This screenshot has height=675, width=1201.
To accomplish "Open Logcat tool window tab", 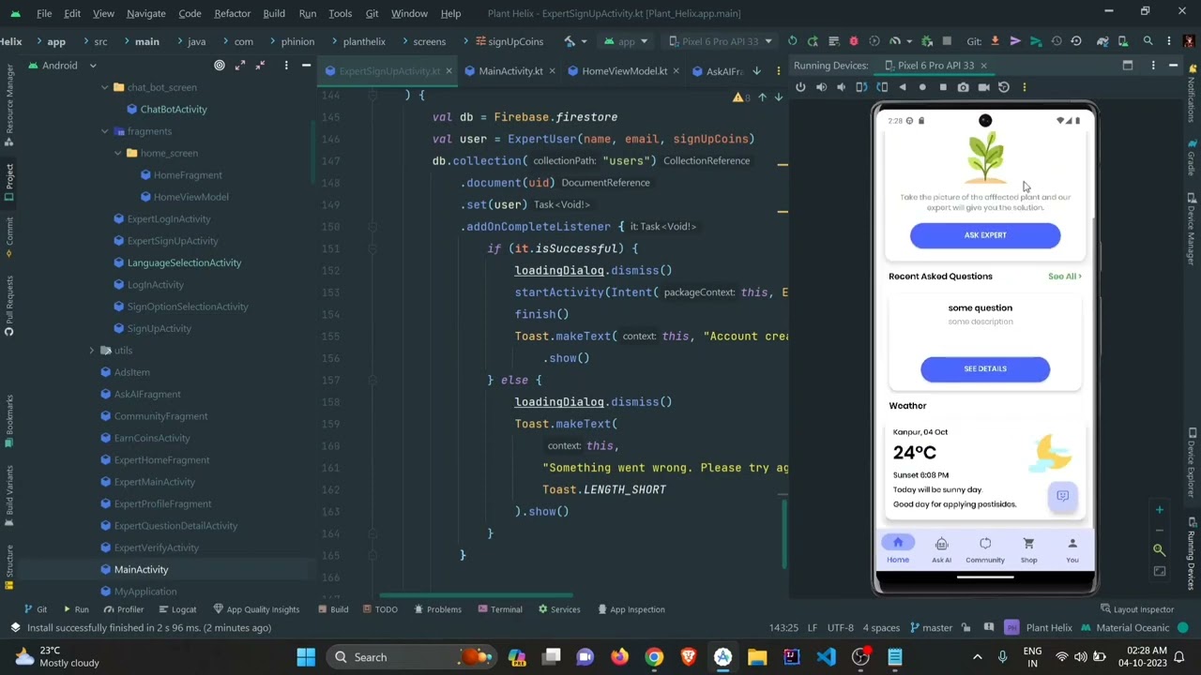I will click(x=175, y=609).
